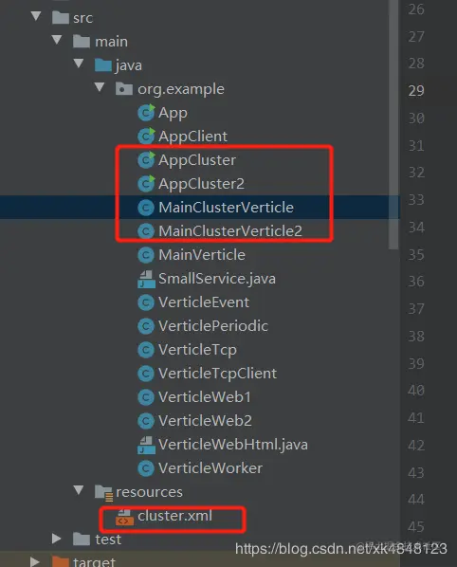
Task: Click the blue java source folder icon
Action: (103, 65)
